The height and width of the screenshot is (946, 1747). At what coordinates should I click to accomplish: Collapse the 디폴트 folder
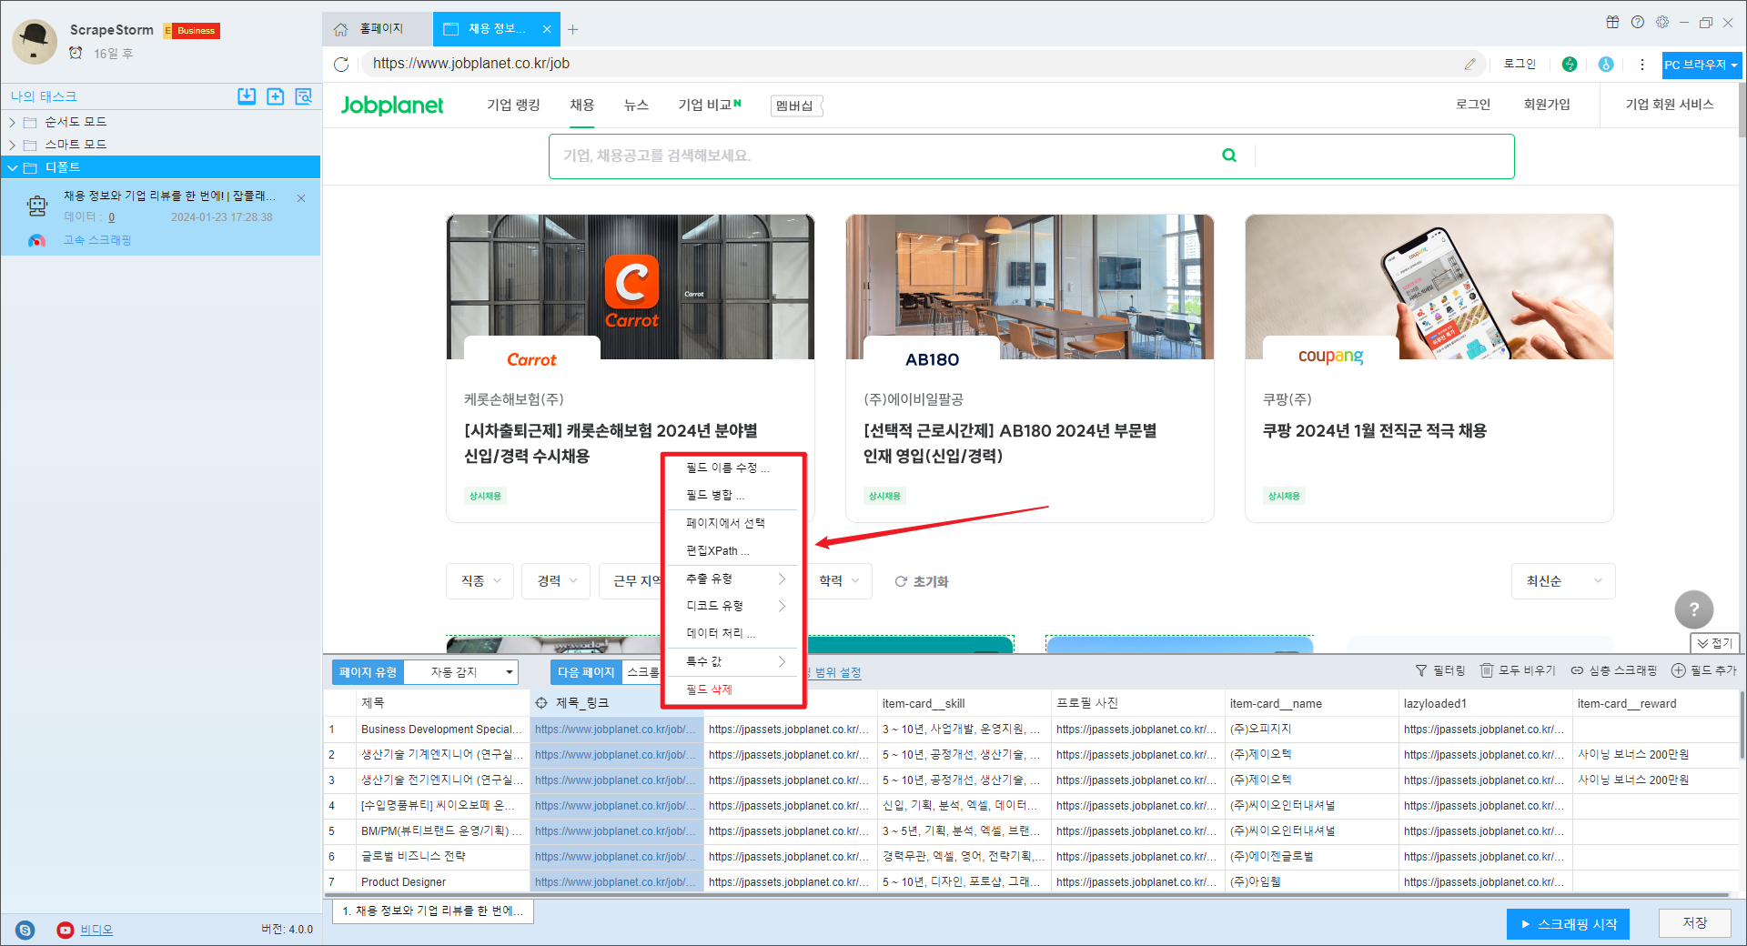13,167
